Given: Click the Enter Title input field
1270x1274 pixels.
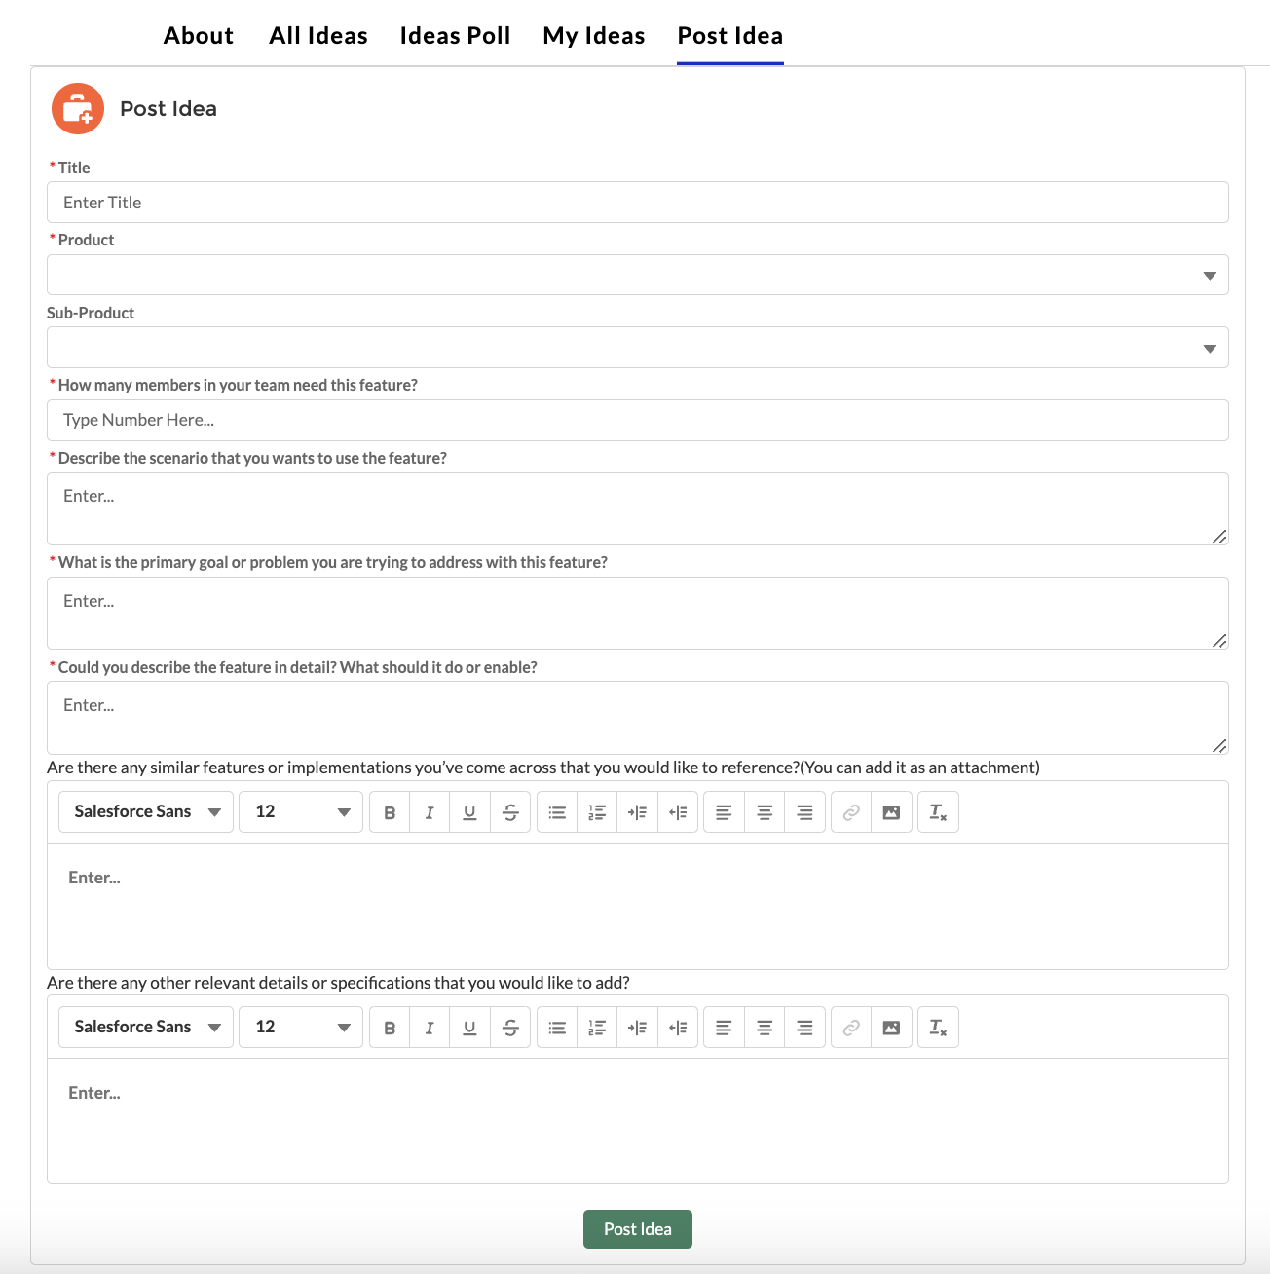Looking at the screenshot, I should point(638,203).
